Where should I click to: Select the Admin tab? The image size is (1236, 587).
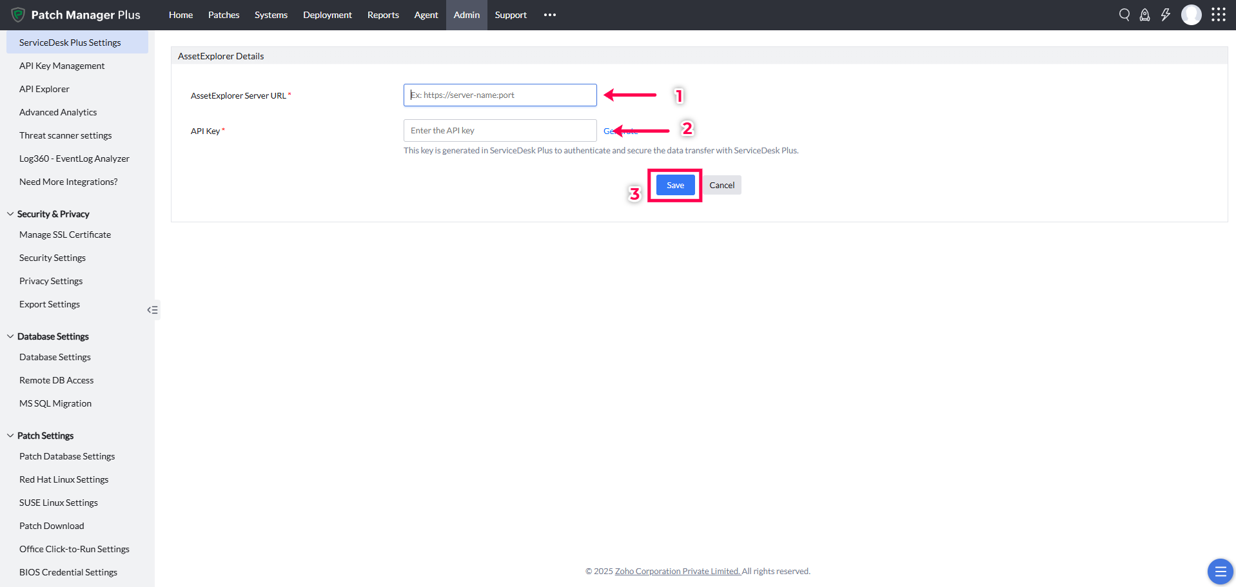click(467, 15)
